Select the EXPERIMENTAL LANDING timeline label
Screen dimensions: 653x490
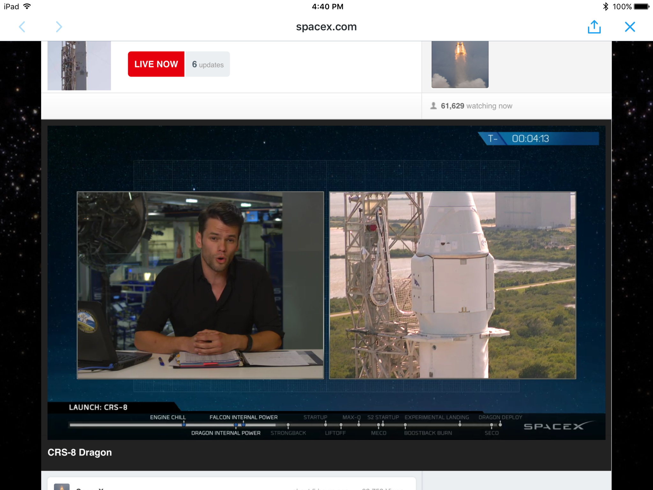click(437, 417)
